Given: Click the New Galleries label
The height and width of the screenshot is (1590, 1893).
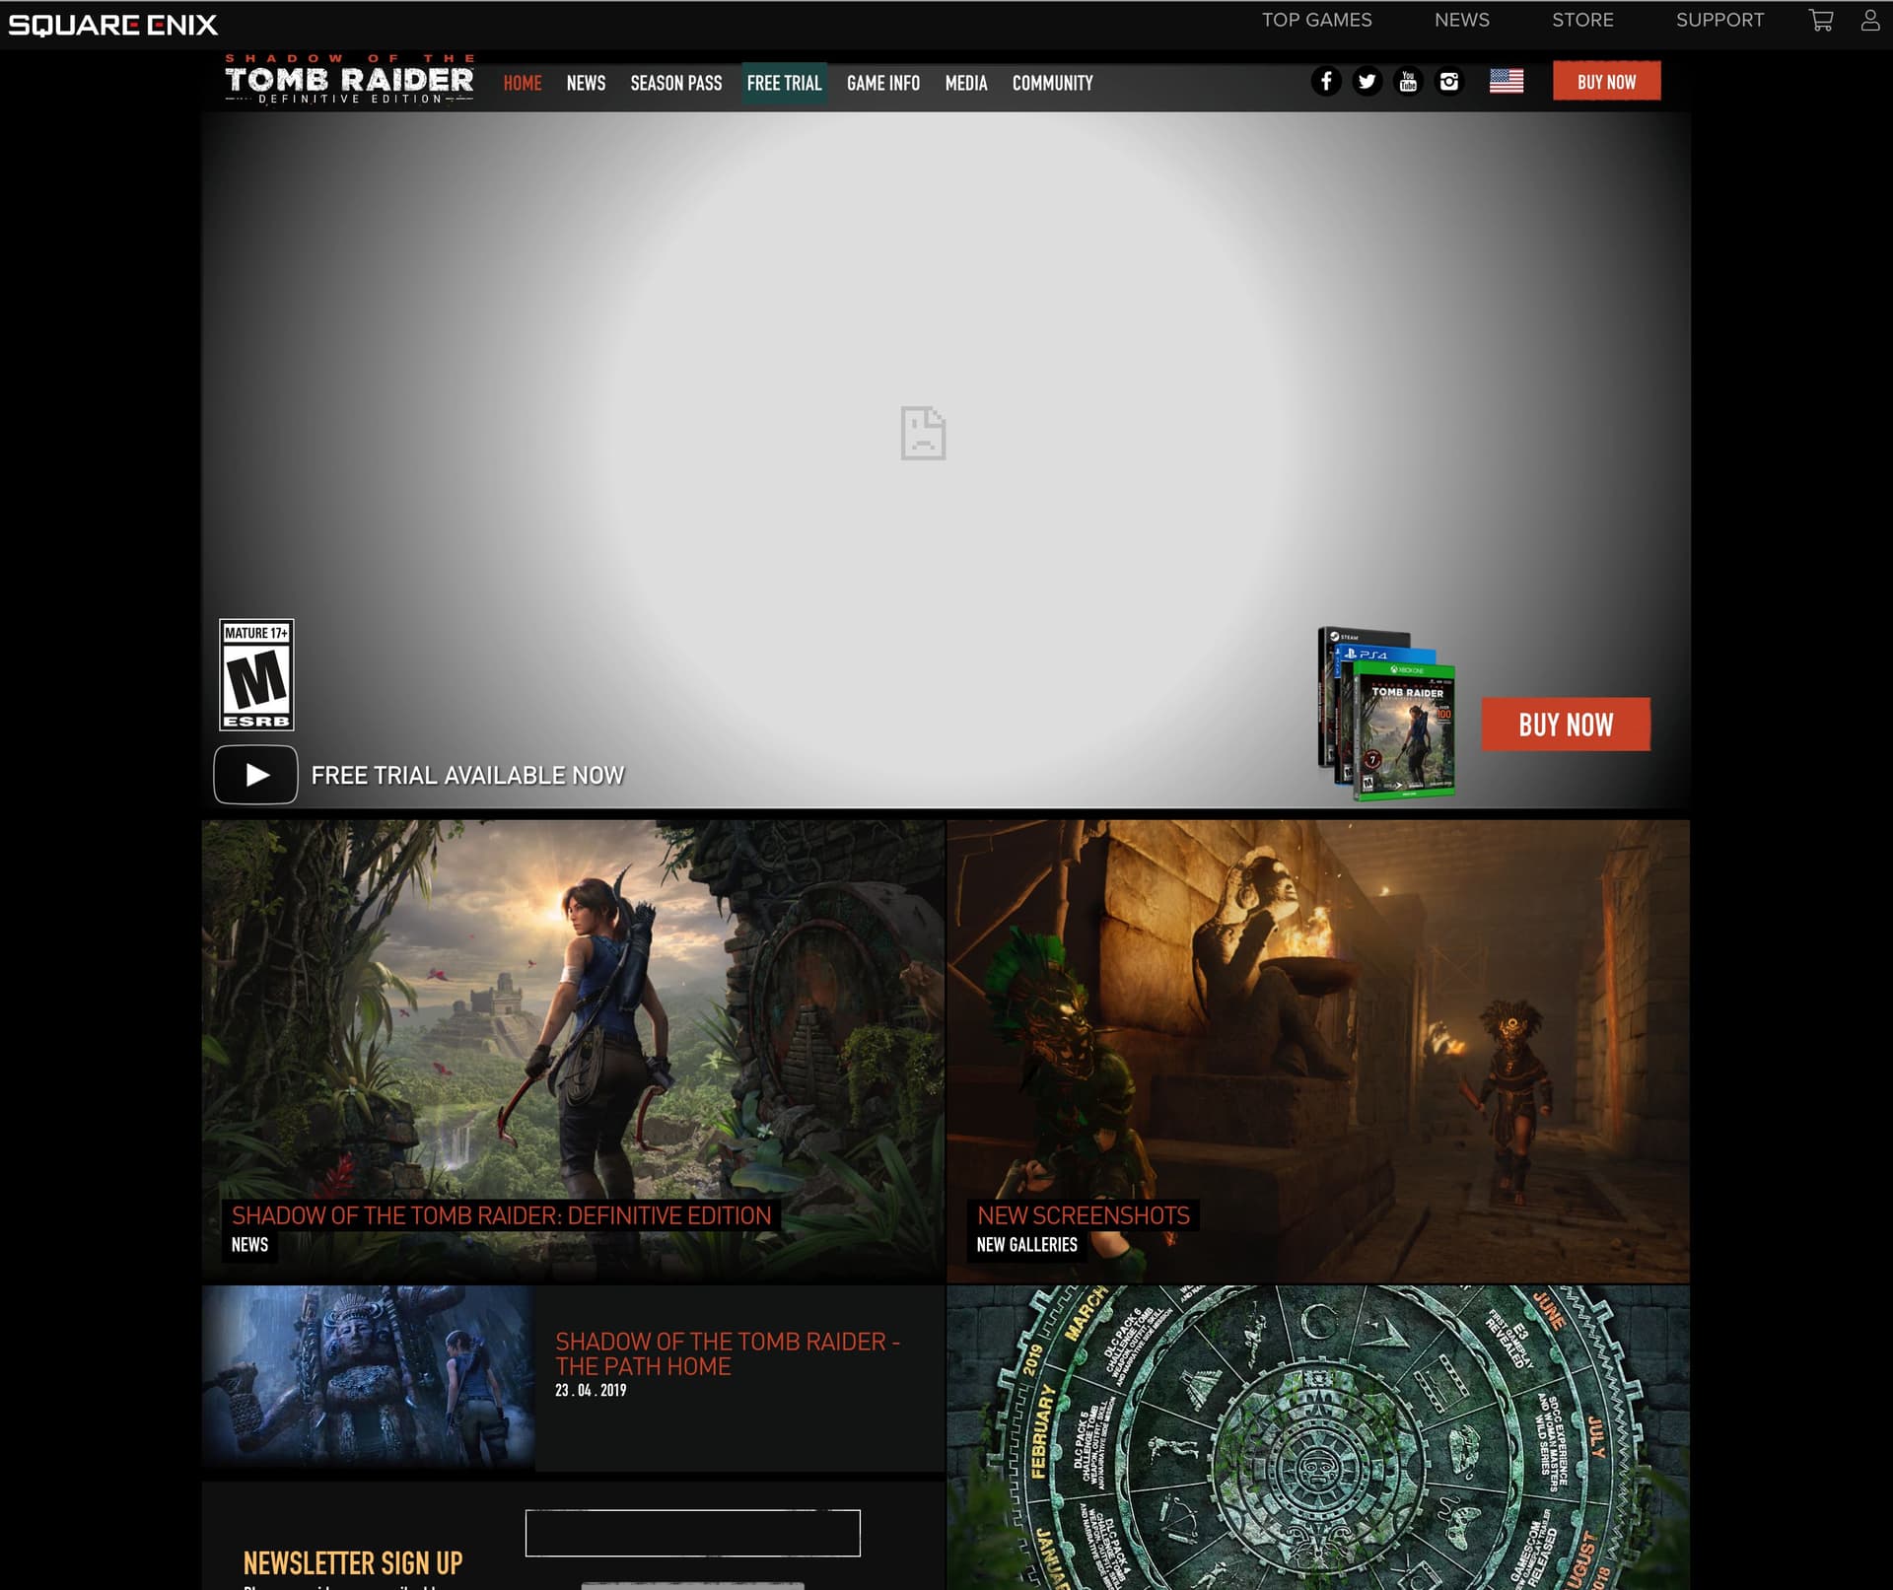Looking at the screenshot, I should pos(1026,1245).
